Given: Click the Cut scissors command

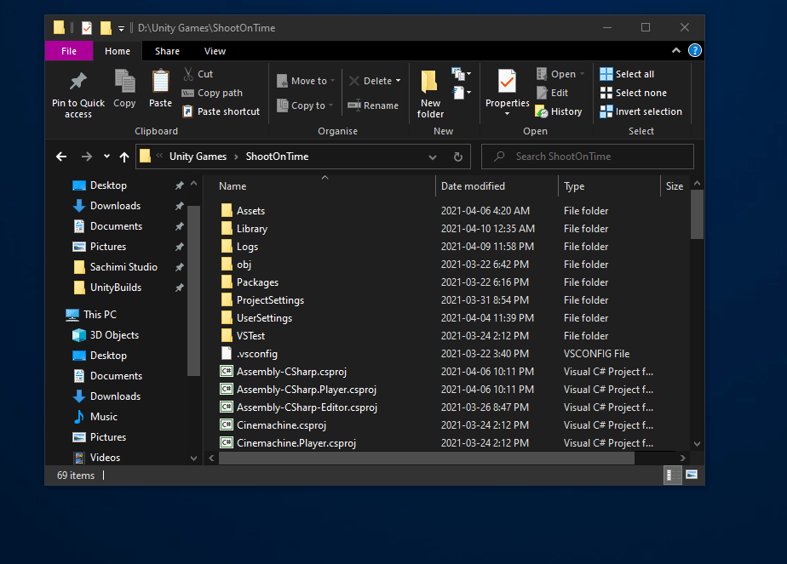Looking at the screenshot, I should point(198,74).
